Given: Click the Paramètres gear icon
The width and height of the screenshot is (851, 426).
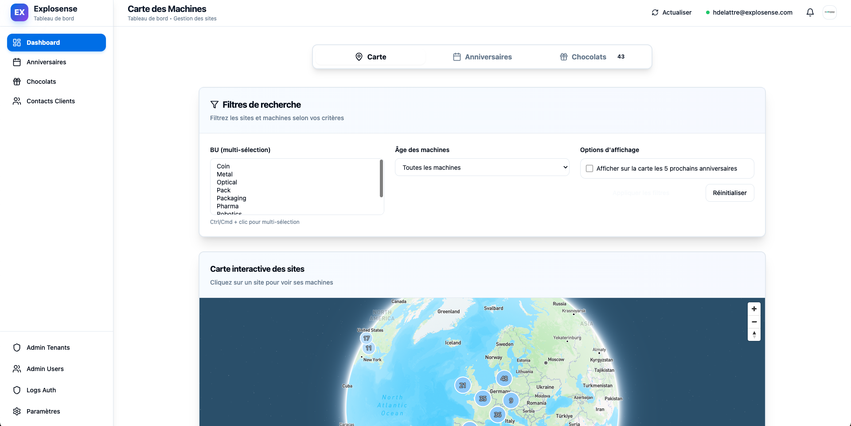Looking at the screenshot, I should (x=17, y=411).
